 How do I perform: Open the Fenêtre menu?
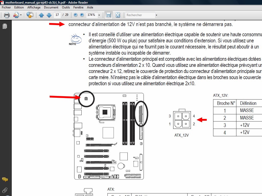point(78,7)
